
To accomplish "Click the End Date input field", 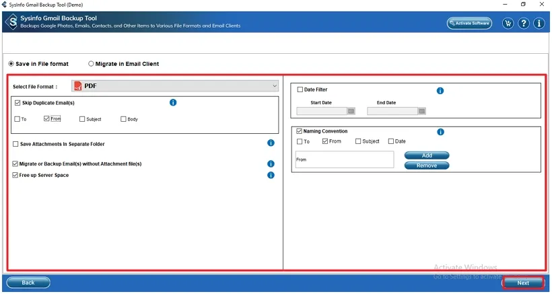I will 392,111.
